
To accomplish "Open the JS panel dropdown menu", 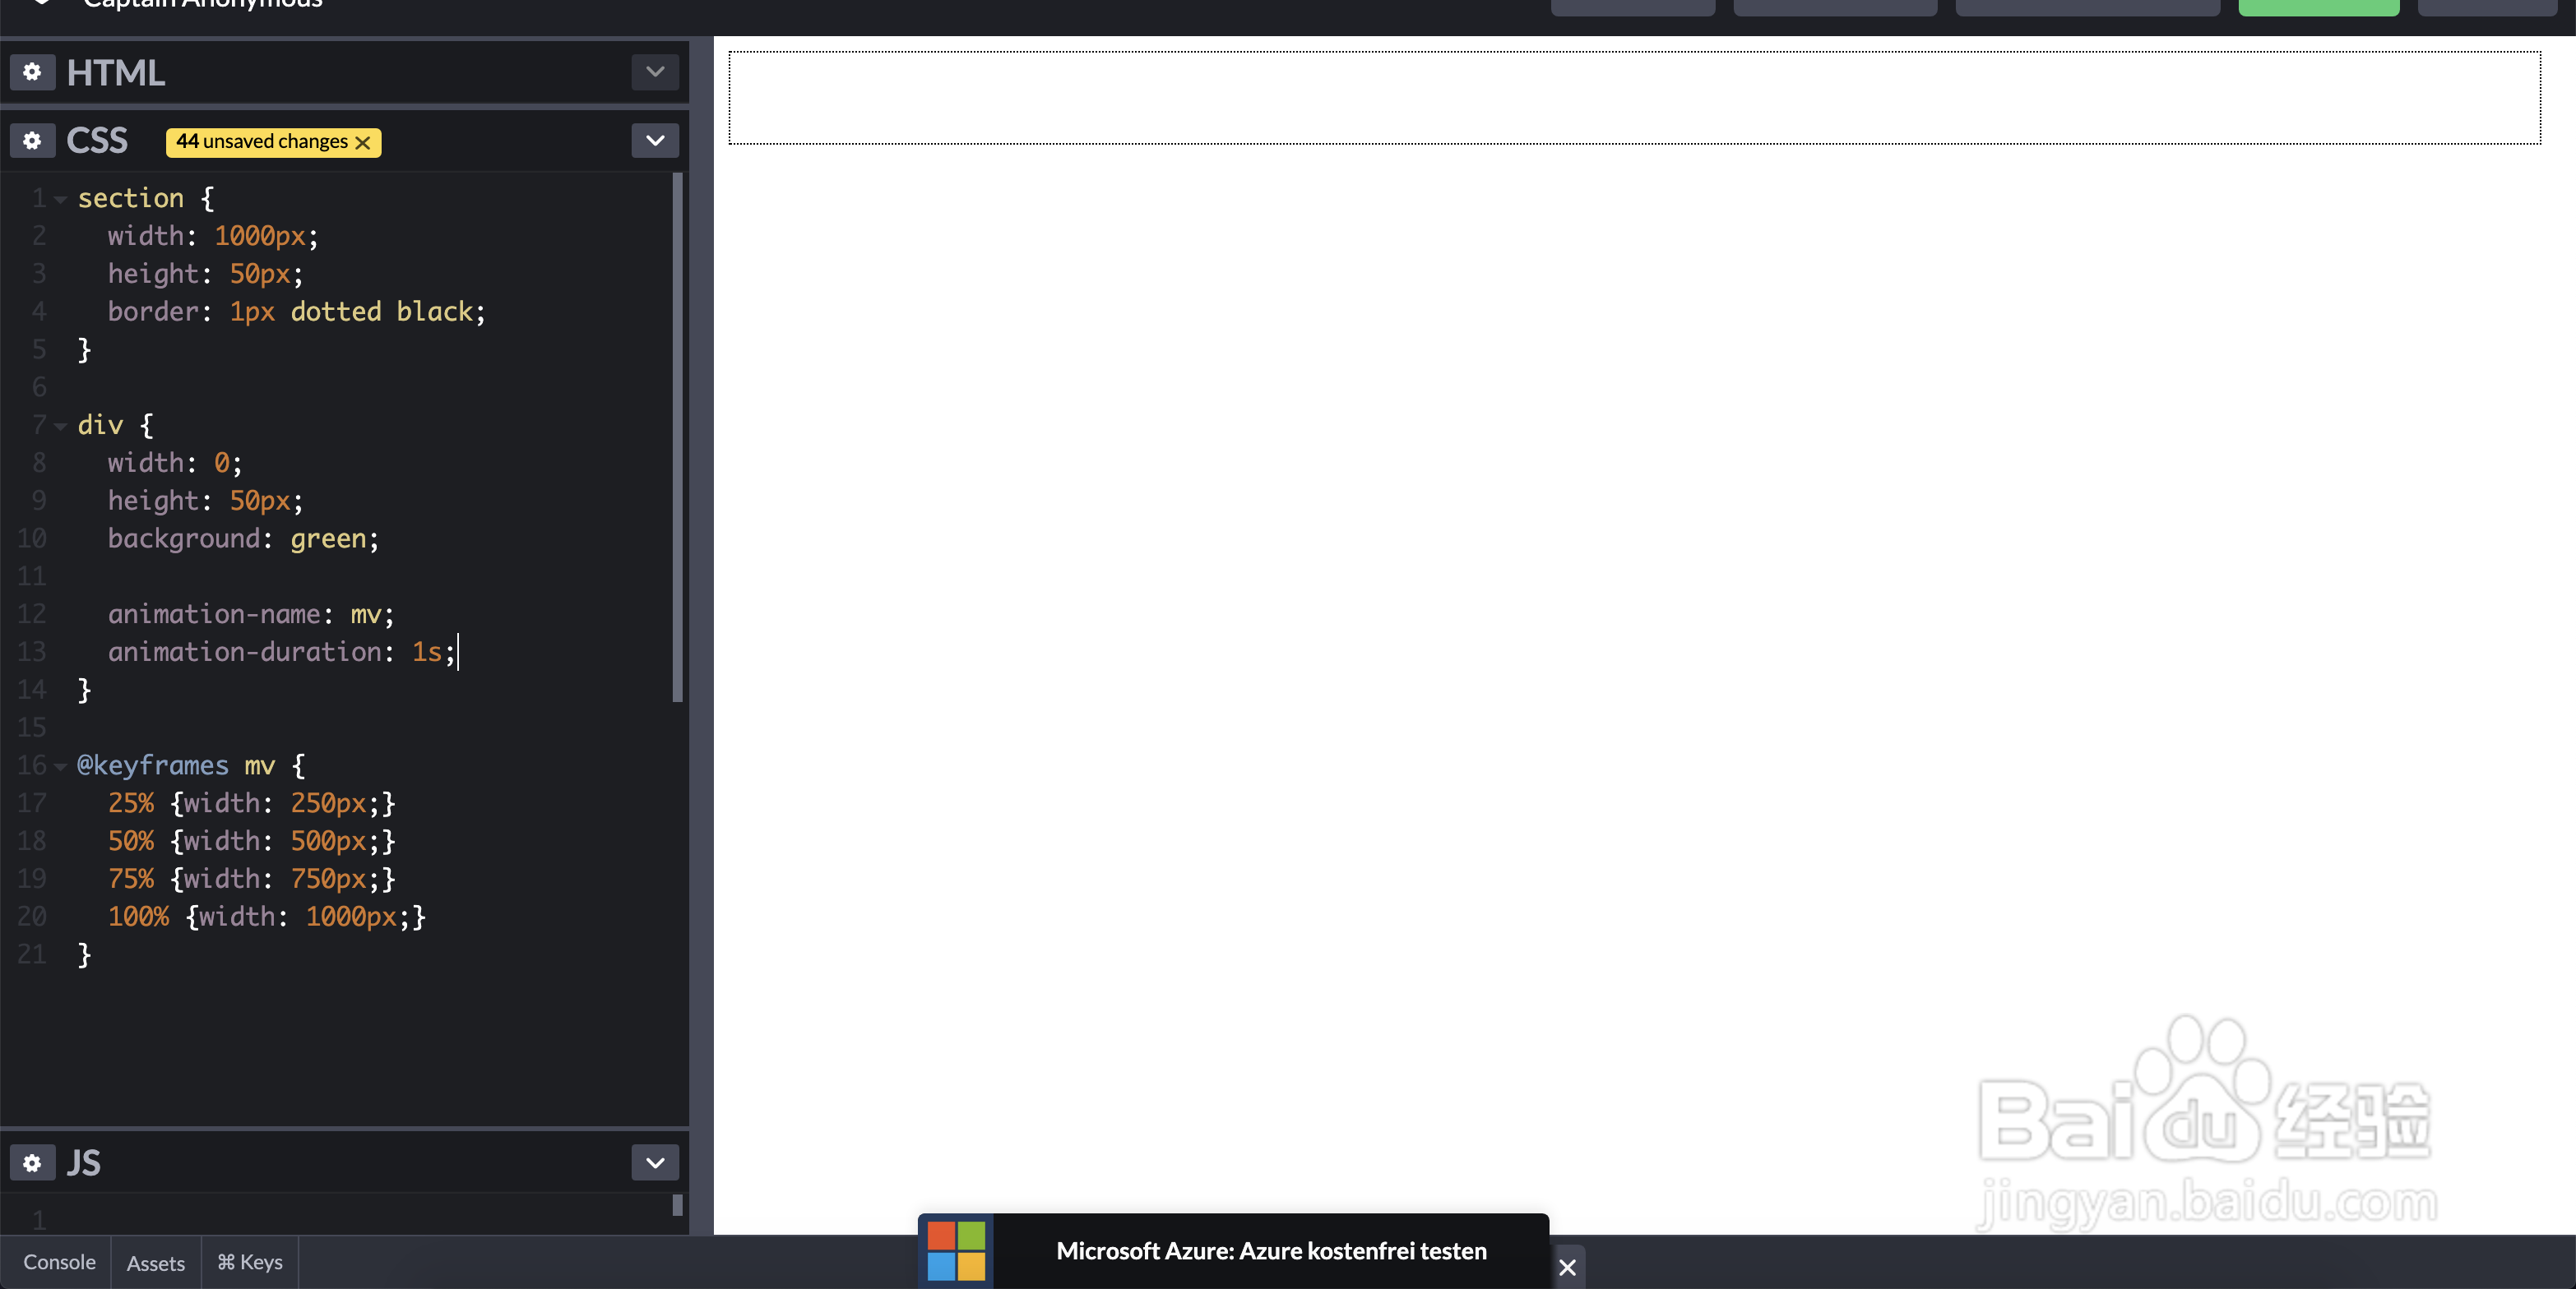I will [655, 1163].
